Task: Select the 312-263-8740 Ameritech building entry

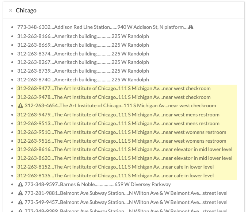Action: (83, 80)
